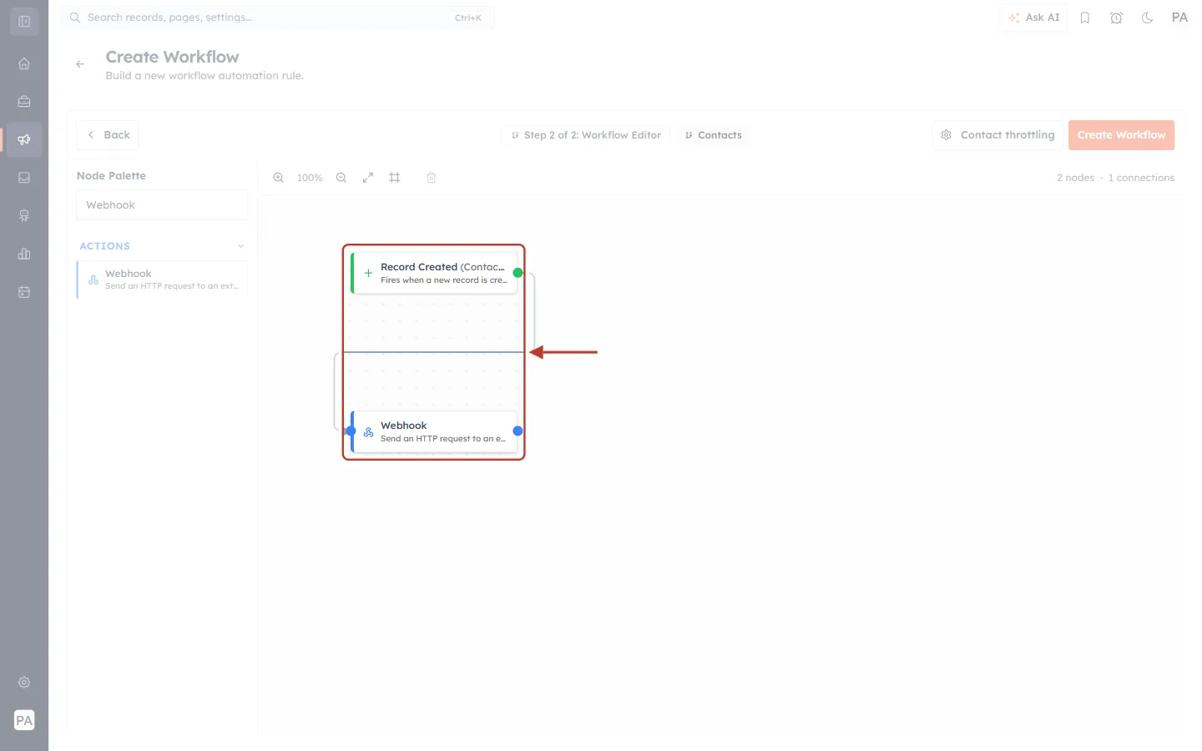Screen dimensions: 1202x751
Task: Click the bookmark icon in top bar
Action: coord(1085,18)
